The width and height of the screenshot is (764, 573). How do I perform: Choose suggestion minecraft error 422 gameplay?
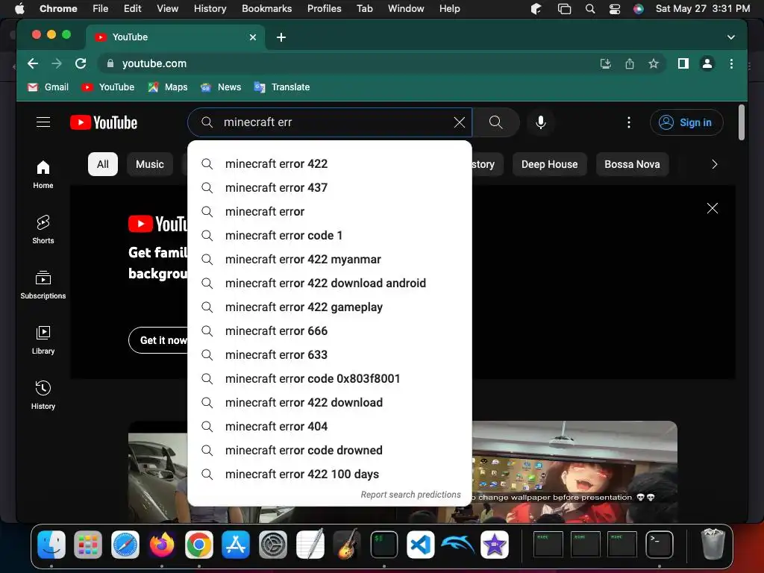330,307
